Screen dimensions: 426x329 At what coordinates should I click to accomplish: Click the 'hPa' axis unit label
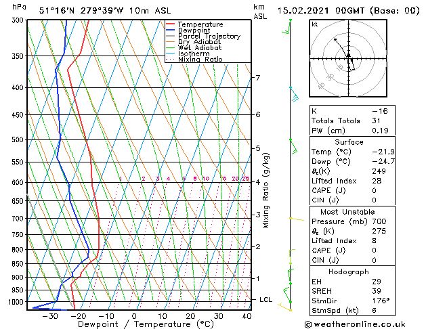point(19,7)
